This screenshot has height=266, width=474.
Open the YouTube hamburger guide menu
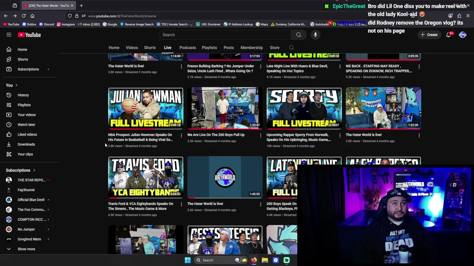pyautogui.click(x=9, y=35)
